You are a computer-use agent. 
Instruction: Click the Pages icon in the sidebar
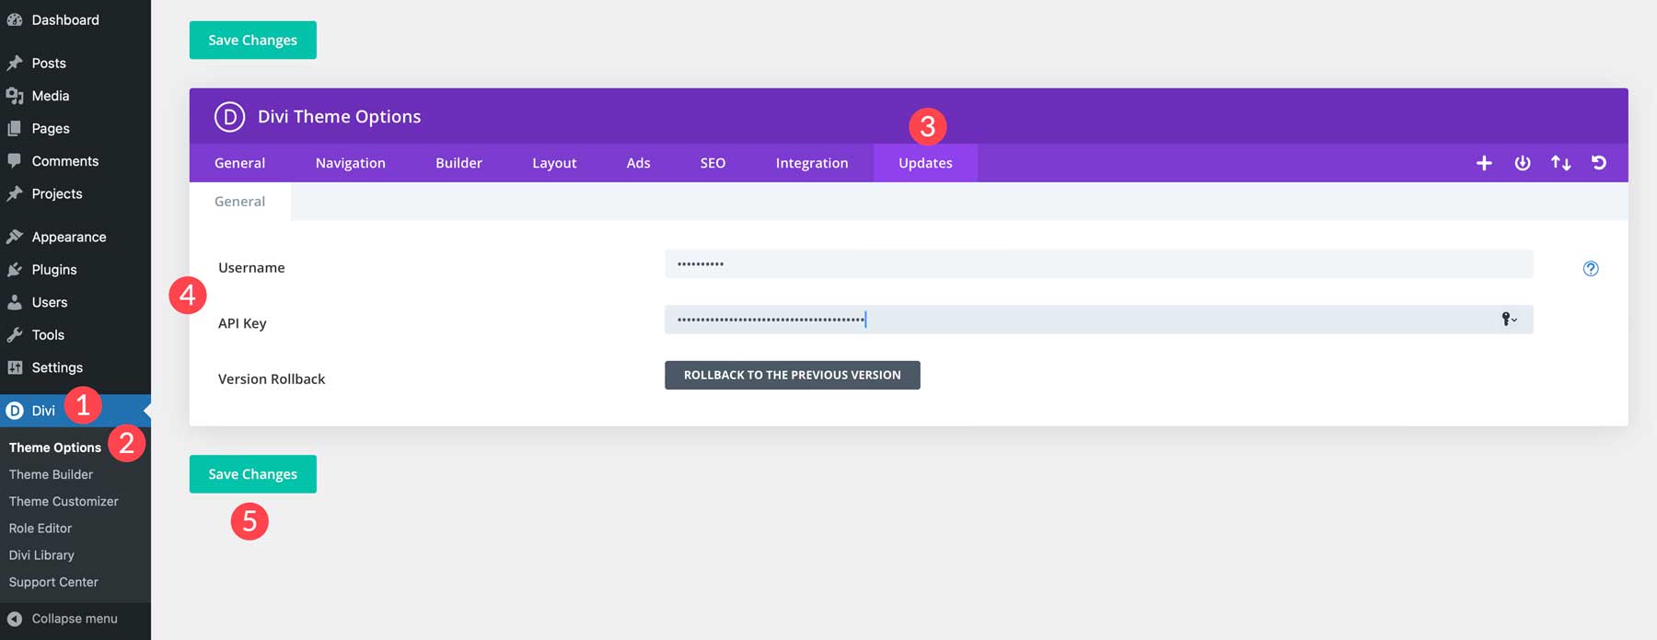pos(15,128)
